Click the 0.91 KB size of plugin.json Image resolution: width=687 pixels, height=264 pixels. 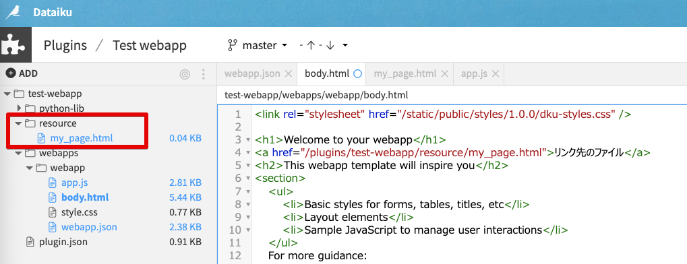[185, 242]
